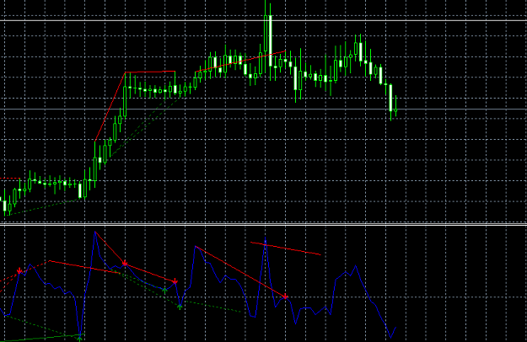Select the green dashed line in the indicator's lower left
This screenshot has height=342, width=527.
coord(42,325)
